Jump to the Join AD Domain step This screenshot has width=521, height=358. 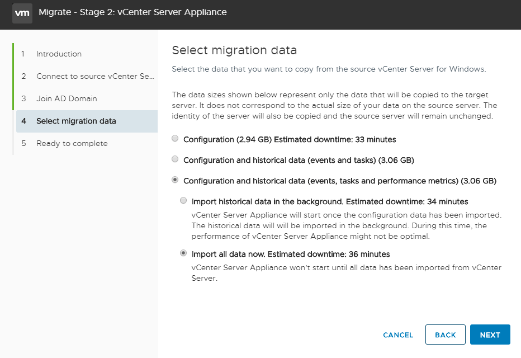click(x=67, y=99)
